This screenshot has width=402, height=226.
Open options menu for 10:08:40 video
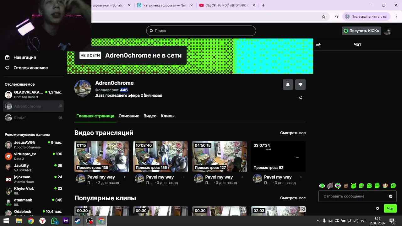pos(183,177)
